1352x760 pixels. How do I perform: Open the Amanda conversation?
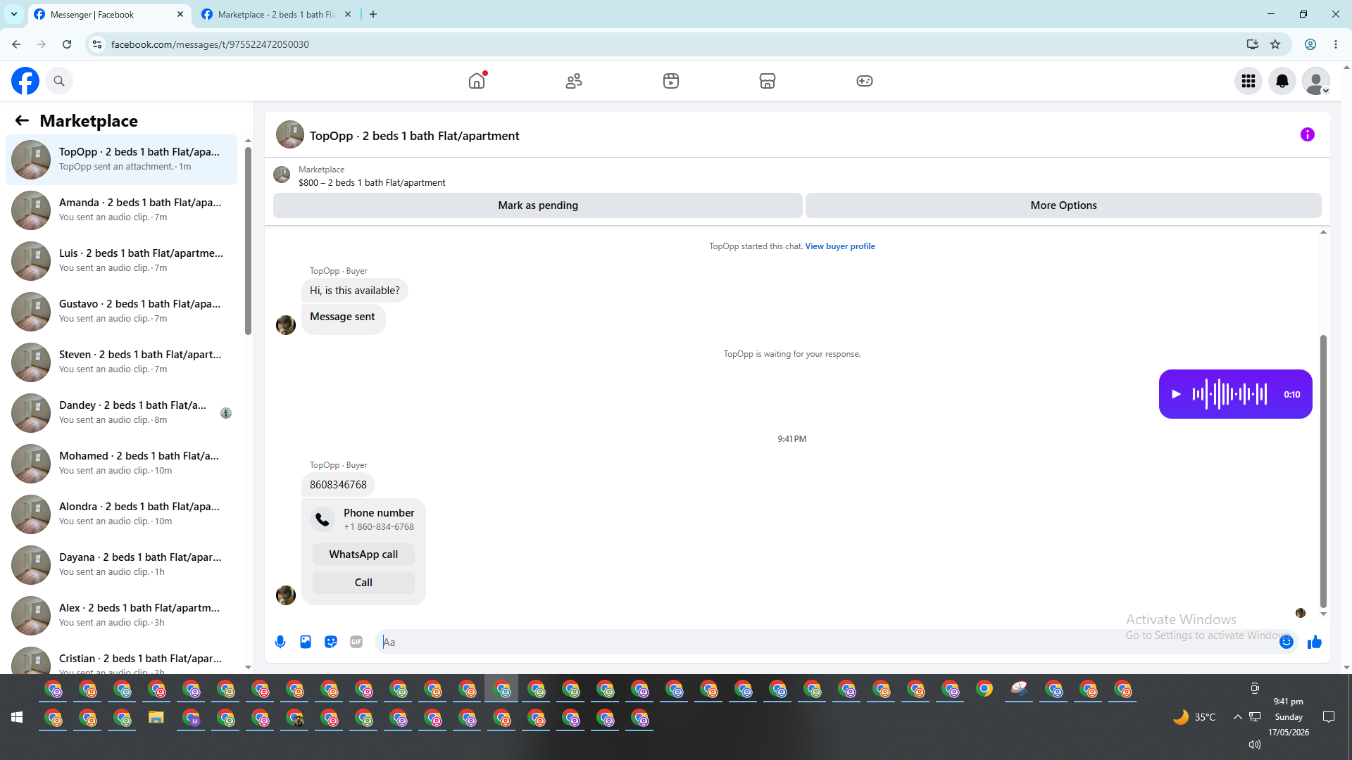coord(122,210)
